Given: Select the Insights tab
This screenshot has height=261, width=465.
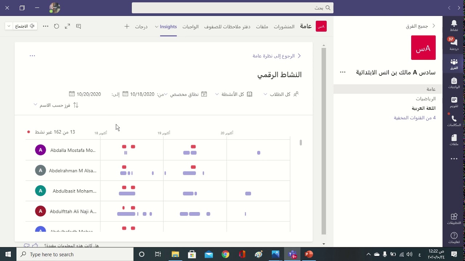Looking at the screenshot, I should [x=168, y=26].
